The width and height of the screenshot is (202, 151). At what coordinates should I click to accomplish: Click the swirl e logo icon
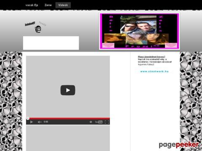point(38,29)
